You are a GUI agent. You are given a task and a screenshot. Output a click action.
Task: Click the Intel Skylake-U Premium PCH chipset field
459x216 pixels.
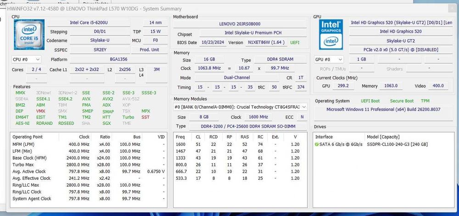point(253,33)
